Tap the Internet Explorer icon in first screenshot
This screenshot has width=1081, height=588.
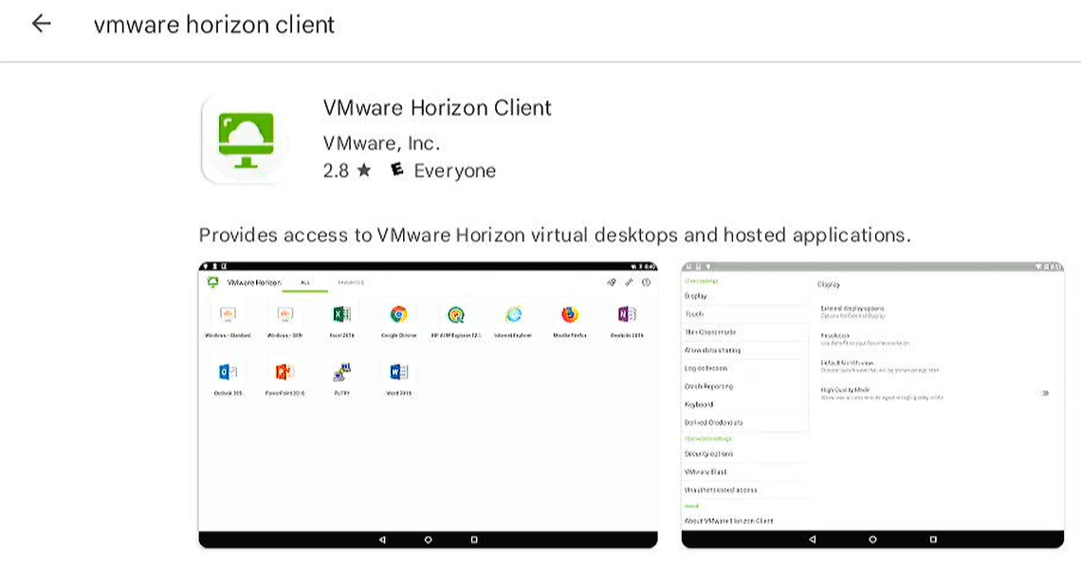point(513,314)
